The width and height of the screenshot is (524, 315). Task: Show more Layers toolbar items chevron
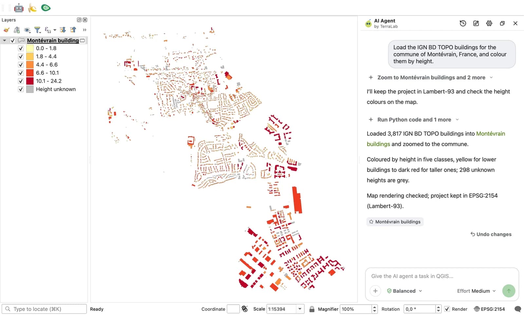point(84,30)
